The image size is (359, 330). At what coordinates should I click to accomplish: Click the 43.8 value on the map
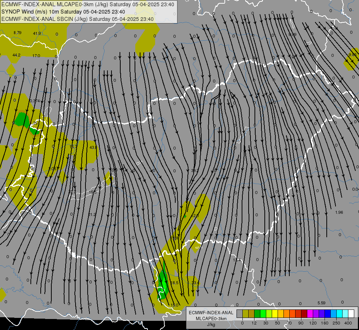93,147
